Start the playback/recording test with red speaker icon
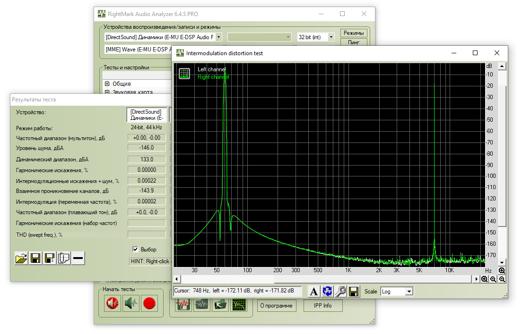 (x=113, y=303)
